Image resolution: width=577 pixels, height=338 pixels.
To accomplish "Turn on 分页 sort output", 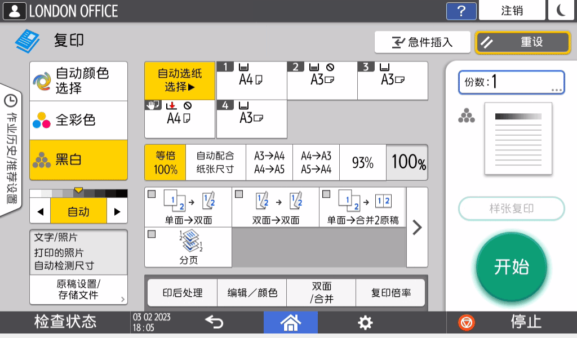I will (189, 248).
